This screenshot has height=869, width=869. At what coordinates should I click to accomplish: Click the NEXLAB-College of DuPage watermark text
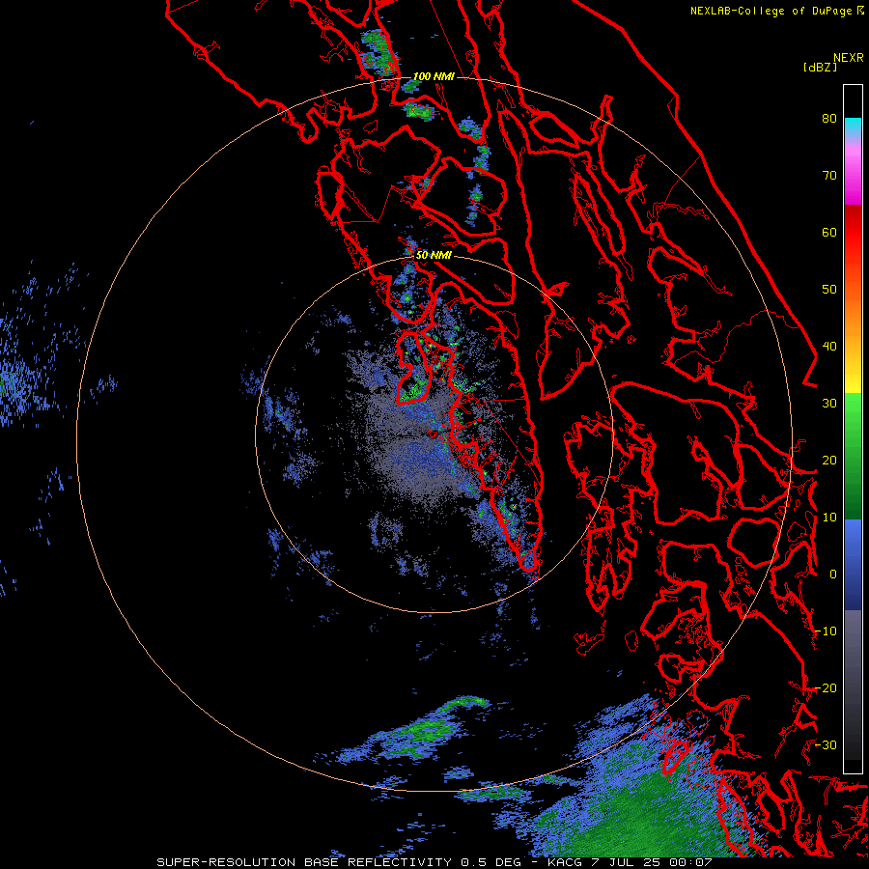coord(776,11)
